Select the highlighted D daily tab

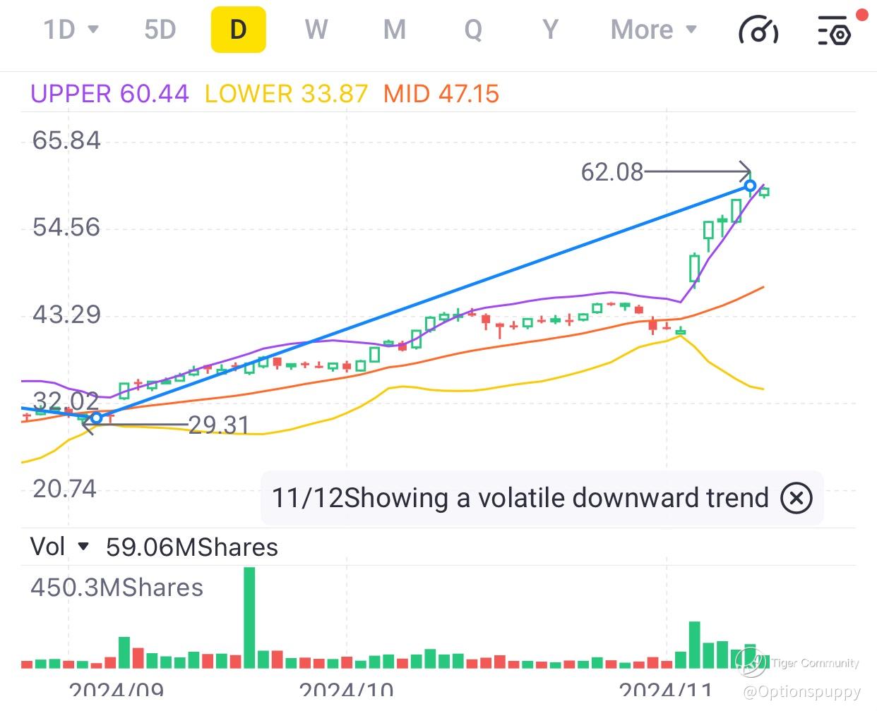tap(239, 30)
